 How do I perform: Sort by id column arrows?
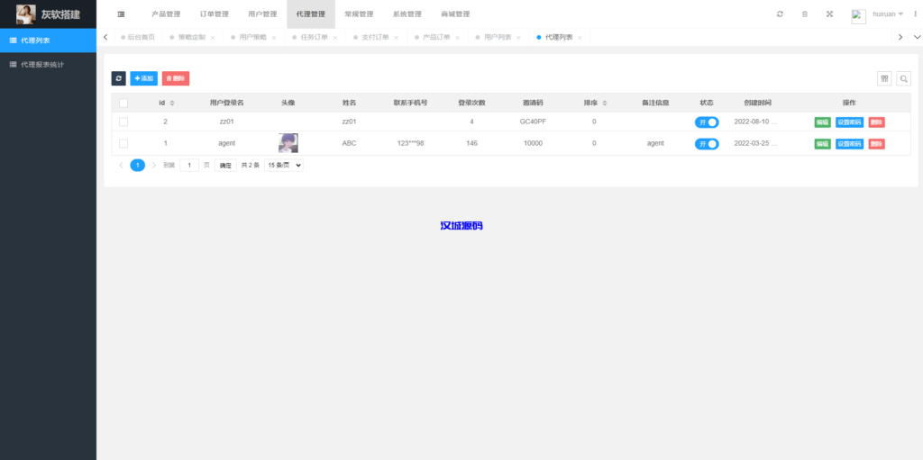point(172,103)
